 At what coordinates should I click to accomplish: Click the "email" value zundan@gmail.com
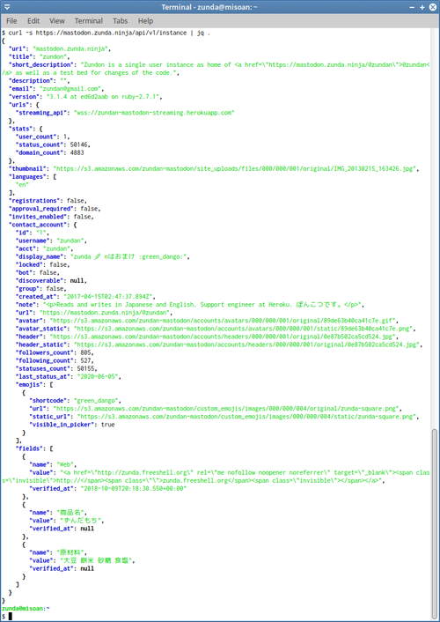tap(70, 89)
